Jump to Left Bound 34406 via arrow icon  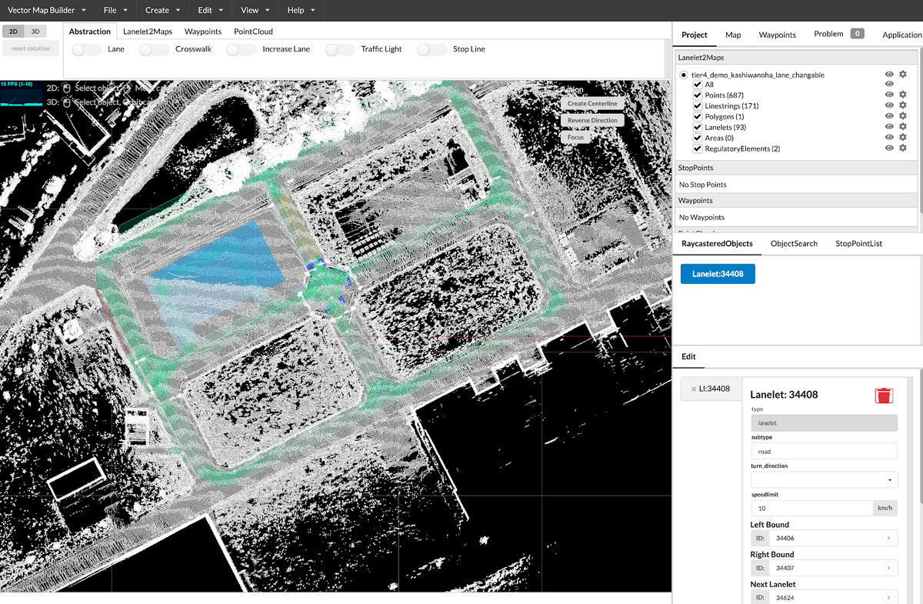click(888, 539)
